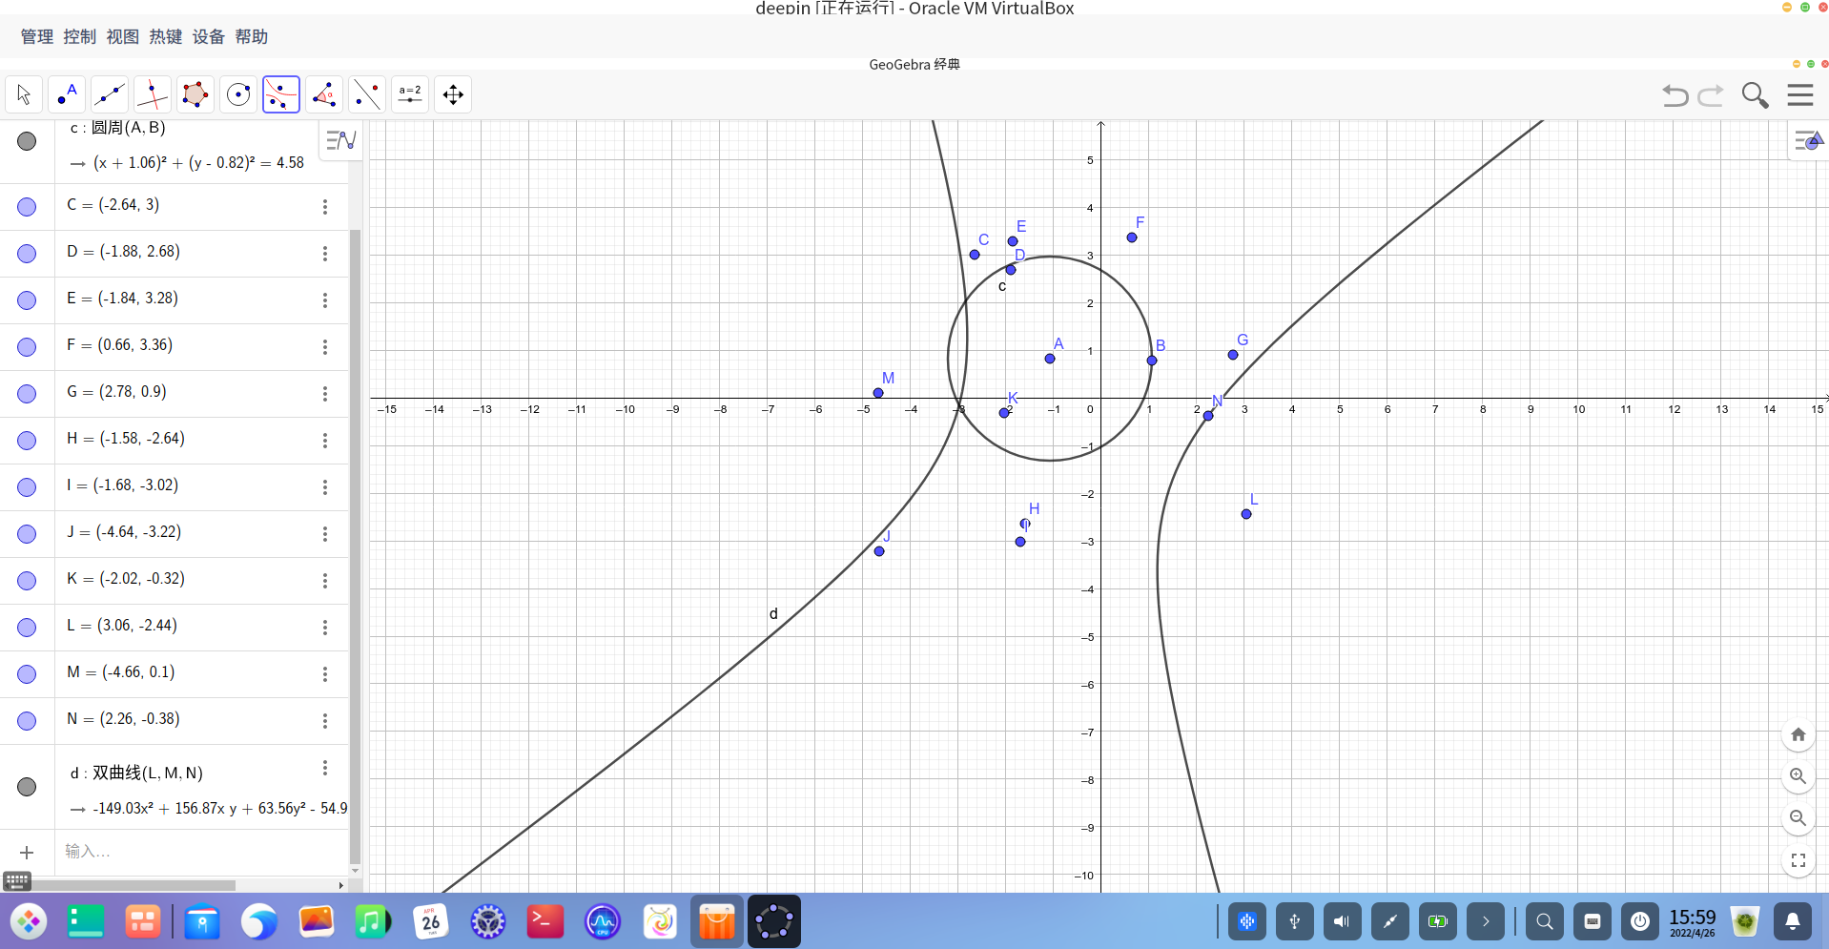
Task: Select the Perpendicular Line tool
Action: 153,94
